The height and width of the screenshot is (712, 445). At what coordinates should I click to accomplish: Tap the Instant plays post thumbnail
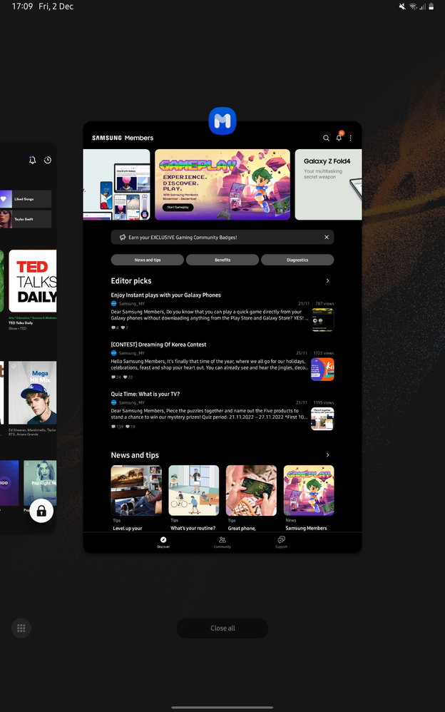click(x=322, y=320)
